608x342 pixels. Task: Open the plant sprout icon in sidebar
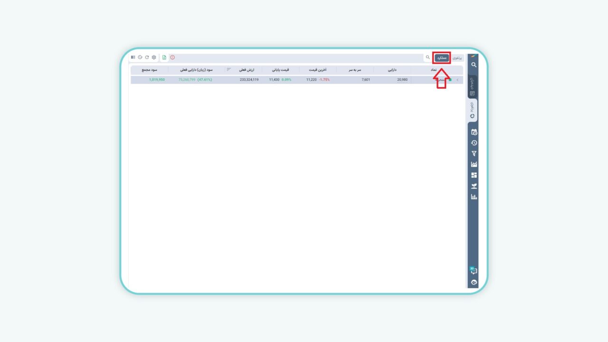pyautogui.click(x=474, y=186)
